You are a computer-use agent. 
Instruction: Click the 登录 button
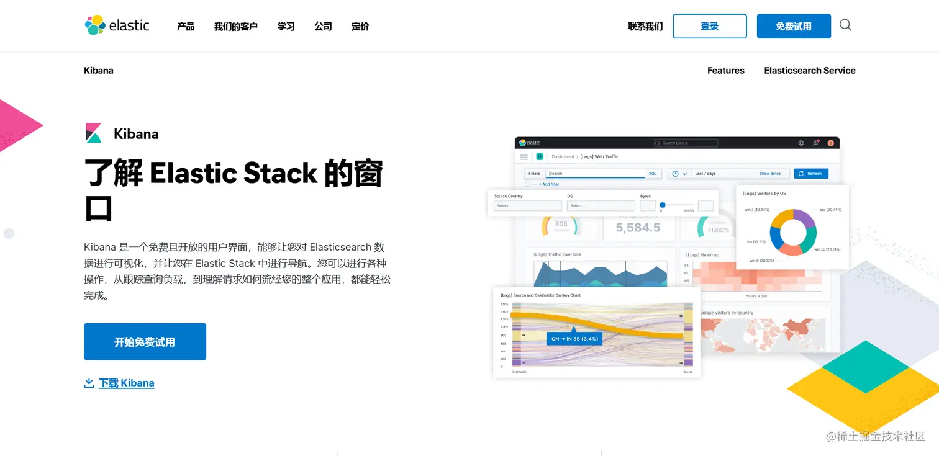[x=710, y=26]
